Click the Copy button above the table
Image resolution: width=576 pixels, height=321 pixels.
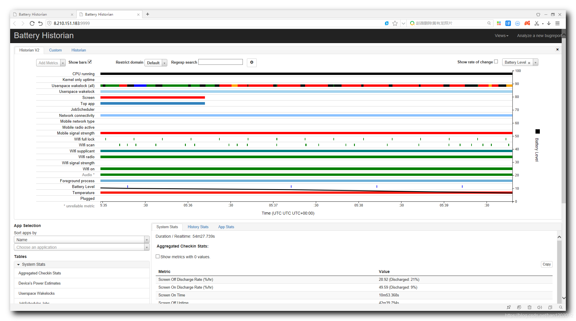547,264
